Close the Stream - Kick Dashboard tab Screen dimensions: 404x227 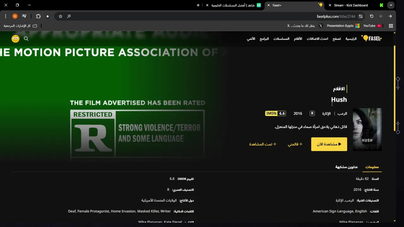coord(330,5)
